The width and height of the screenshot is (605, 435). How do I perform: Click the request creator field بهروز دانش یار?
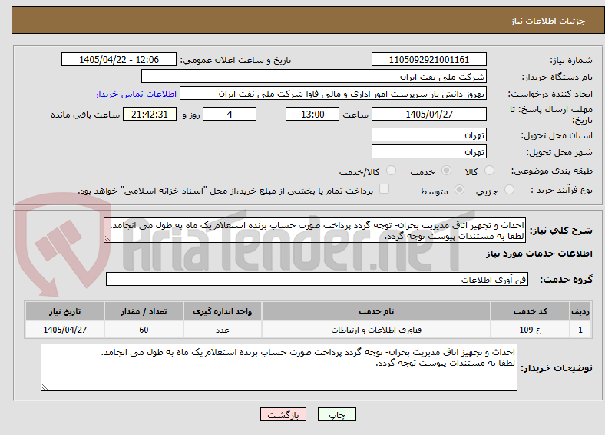click(333, 94)
